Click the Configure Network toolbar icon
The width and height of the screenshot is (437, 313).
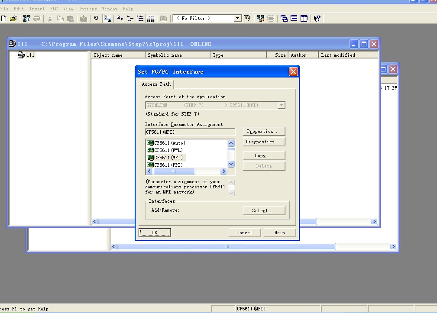[x=261, y=18]
